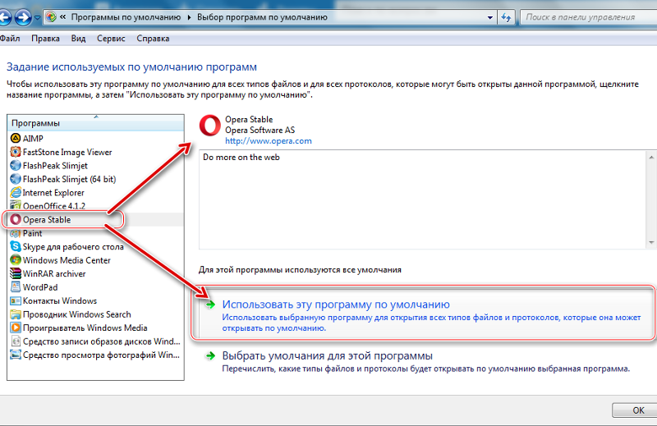
Task: Select the OpenOffice 4.1.2 icon
Action: click(16, 206)
